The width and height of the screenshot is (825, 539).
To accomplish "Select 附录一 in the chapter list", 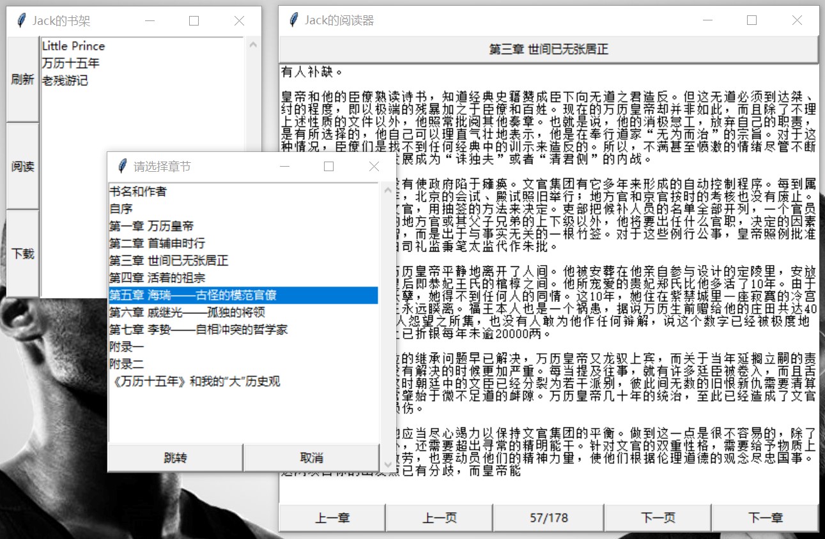I will tap(243, 347).
